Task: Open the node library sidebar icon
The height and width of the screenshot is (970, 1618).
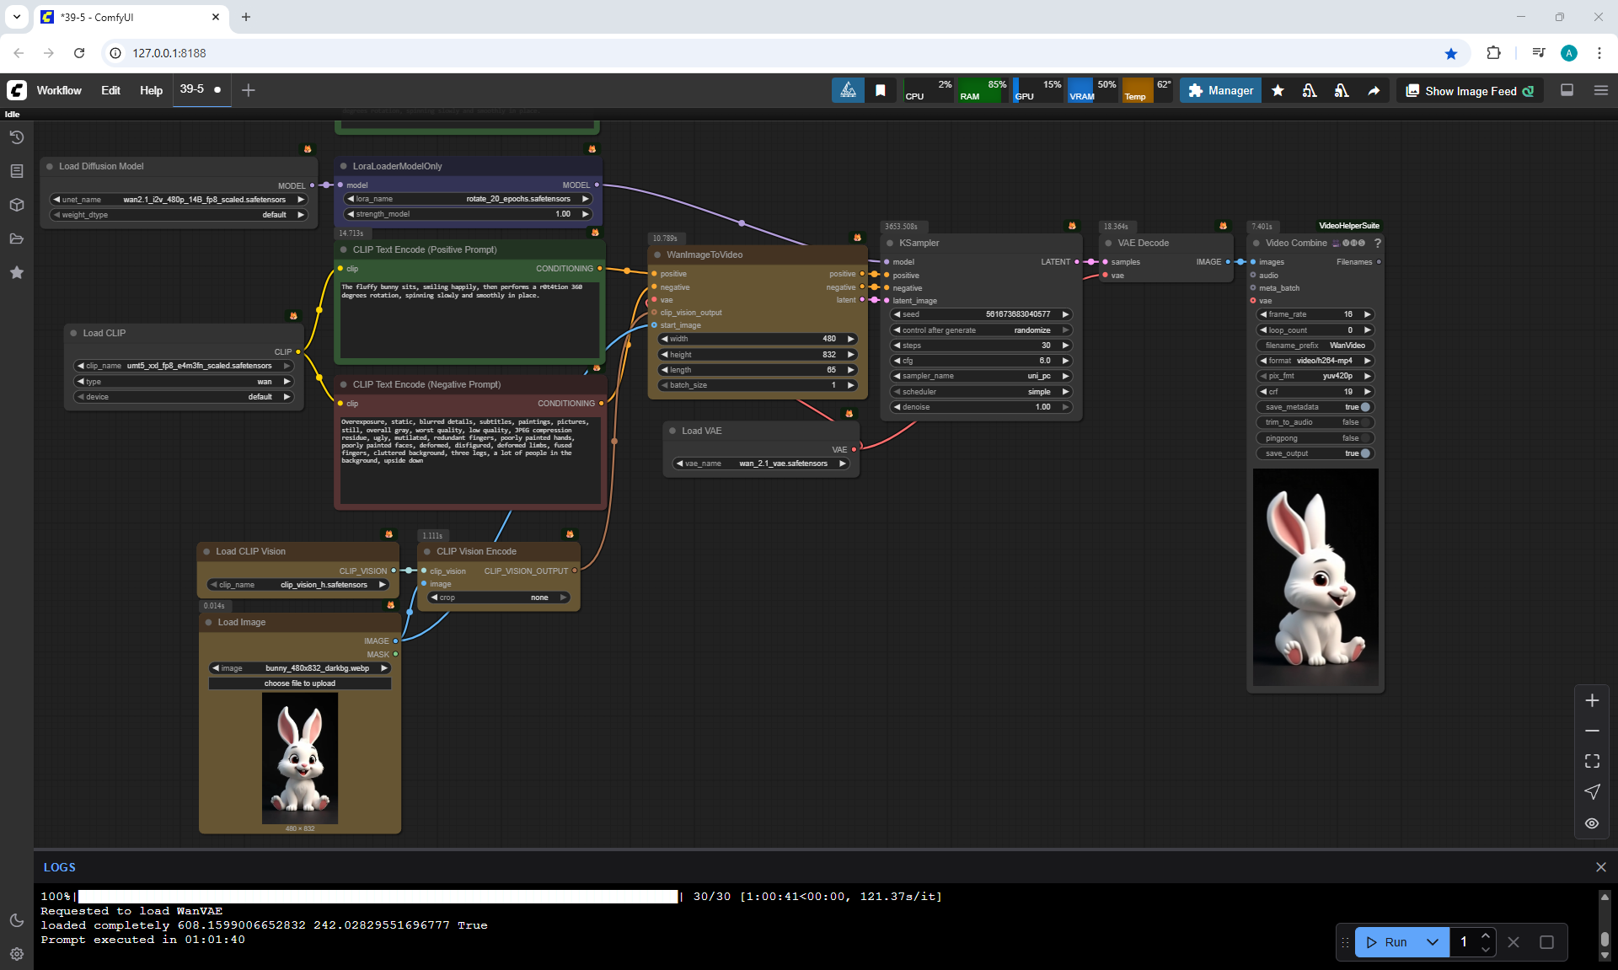Action: tap(16, 171)
